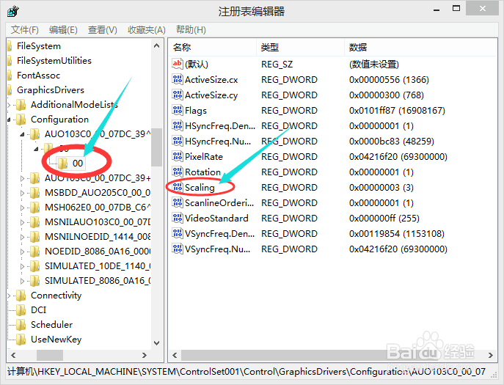Expand the AdditionalModeLists key
This screenshot has width=504, height=385.
tap(9, 105)
